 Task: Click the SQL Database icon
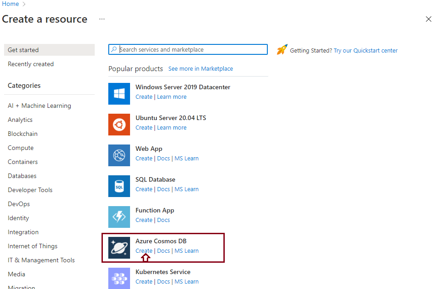[119, 186]
